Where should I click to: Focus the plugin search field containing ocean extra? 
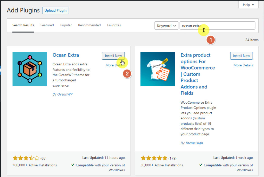217,26
